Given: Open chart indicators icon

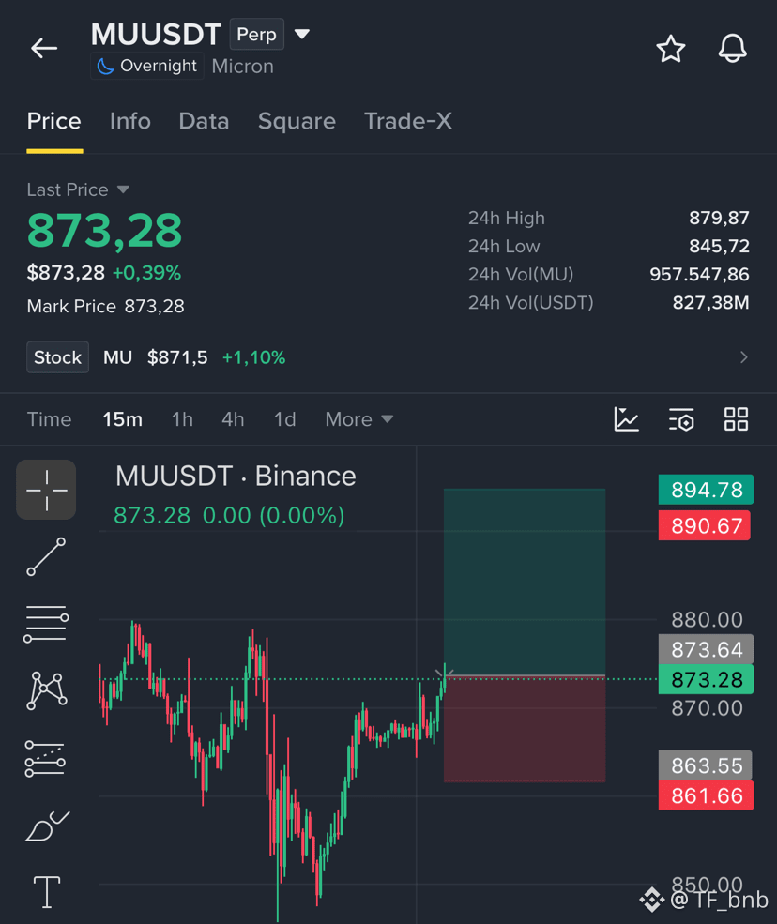Looking at the screenshot, I should (626, 419).
